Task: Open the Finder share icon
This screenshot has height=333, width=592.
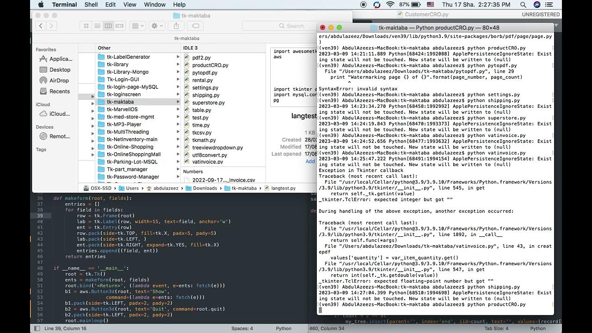Action: [x=176, y=26]
